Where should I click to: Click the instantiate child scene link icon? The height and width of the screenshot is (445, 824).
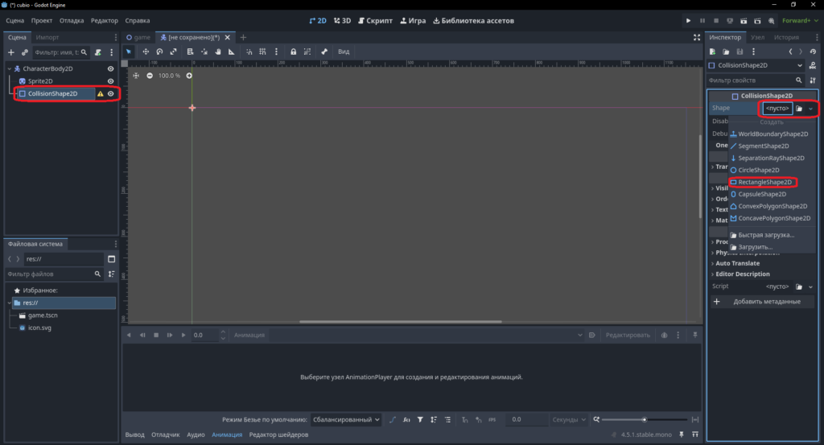(x=25, y=52)
